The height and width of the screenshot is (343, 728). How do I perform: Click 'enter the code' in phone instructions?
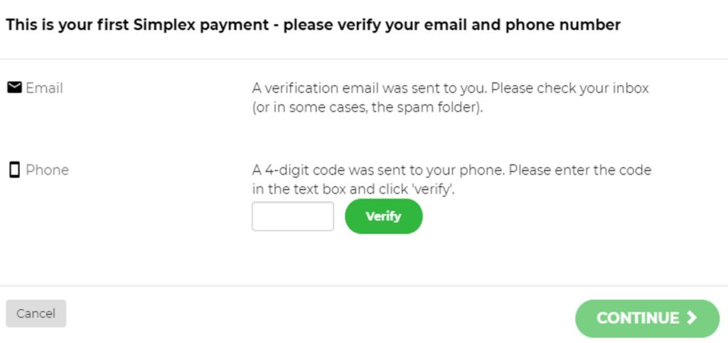click(605, 170)
